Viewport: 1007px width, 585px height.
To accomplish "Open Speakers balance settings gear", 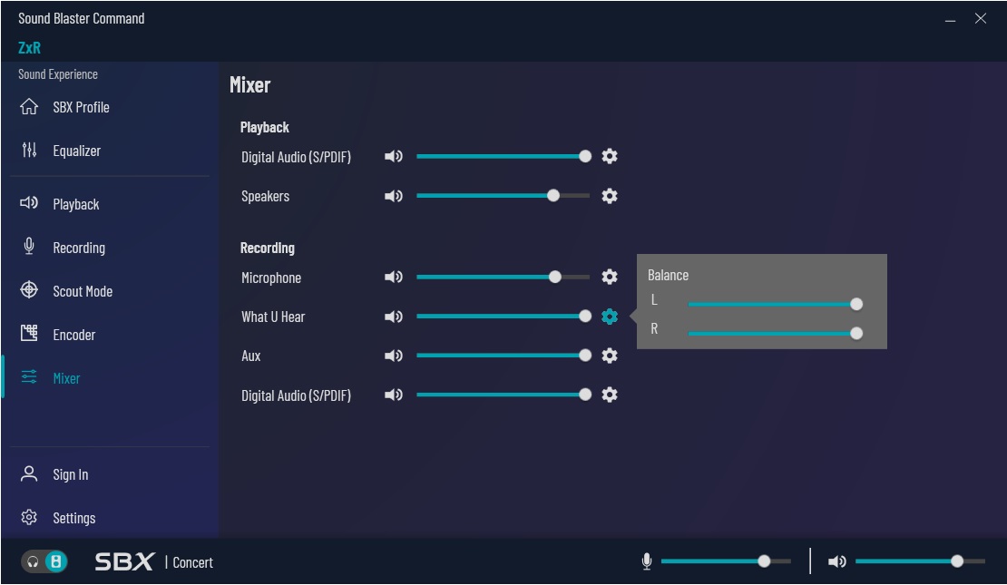I will click(x=610, y=196).
